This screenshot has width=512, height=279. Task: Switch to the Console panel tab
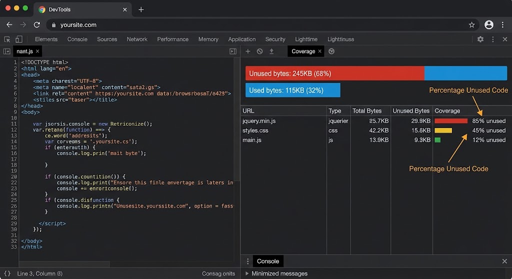click(77, 39)
